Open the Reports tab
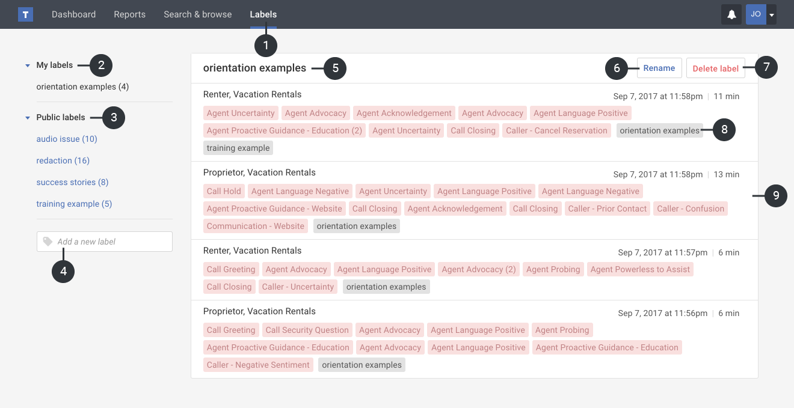Screen dimensions: 794x408 [x=129, y=14]
